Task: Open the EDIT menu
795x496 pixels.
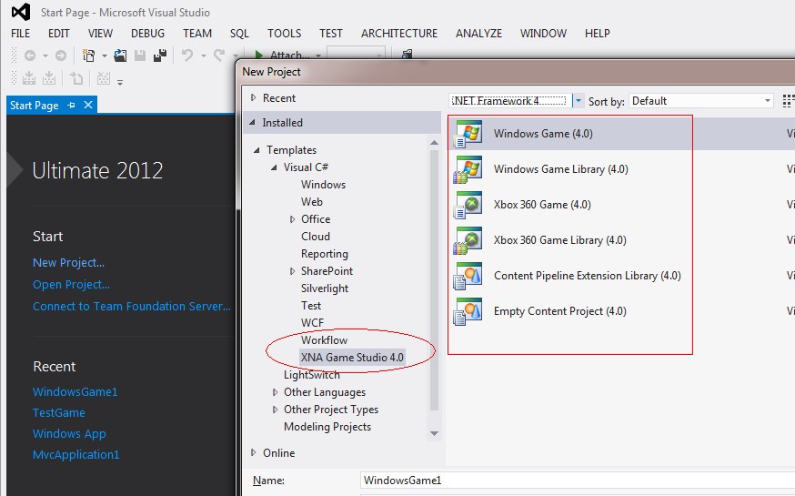Action: tap(59, 34)
